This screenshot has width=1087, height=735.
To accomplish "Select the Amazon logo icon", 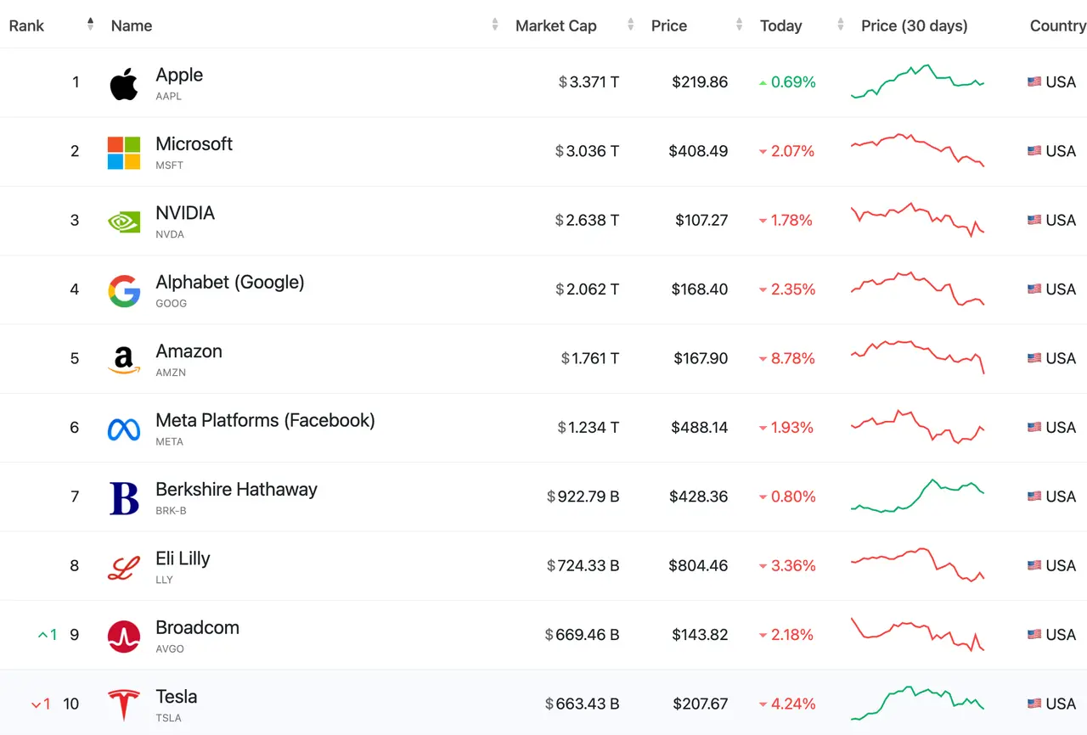I will point(124,360).
